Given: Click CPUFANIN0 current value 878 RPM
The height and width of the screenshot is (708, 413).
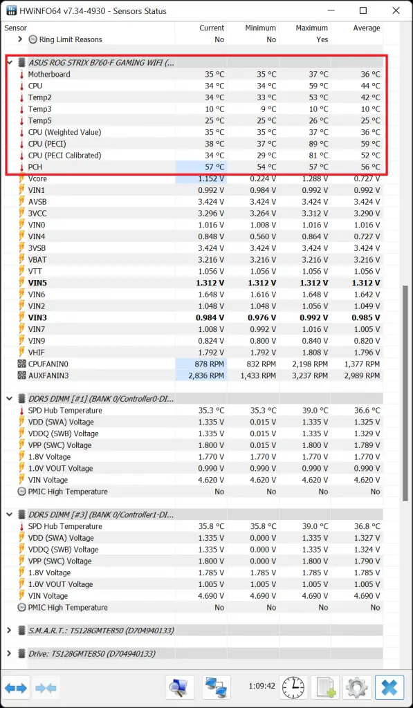Looking at the screenshot, I should (x=209, y=364).
